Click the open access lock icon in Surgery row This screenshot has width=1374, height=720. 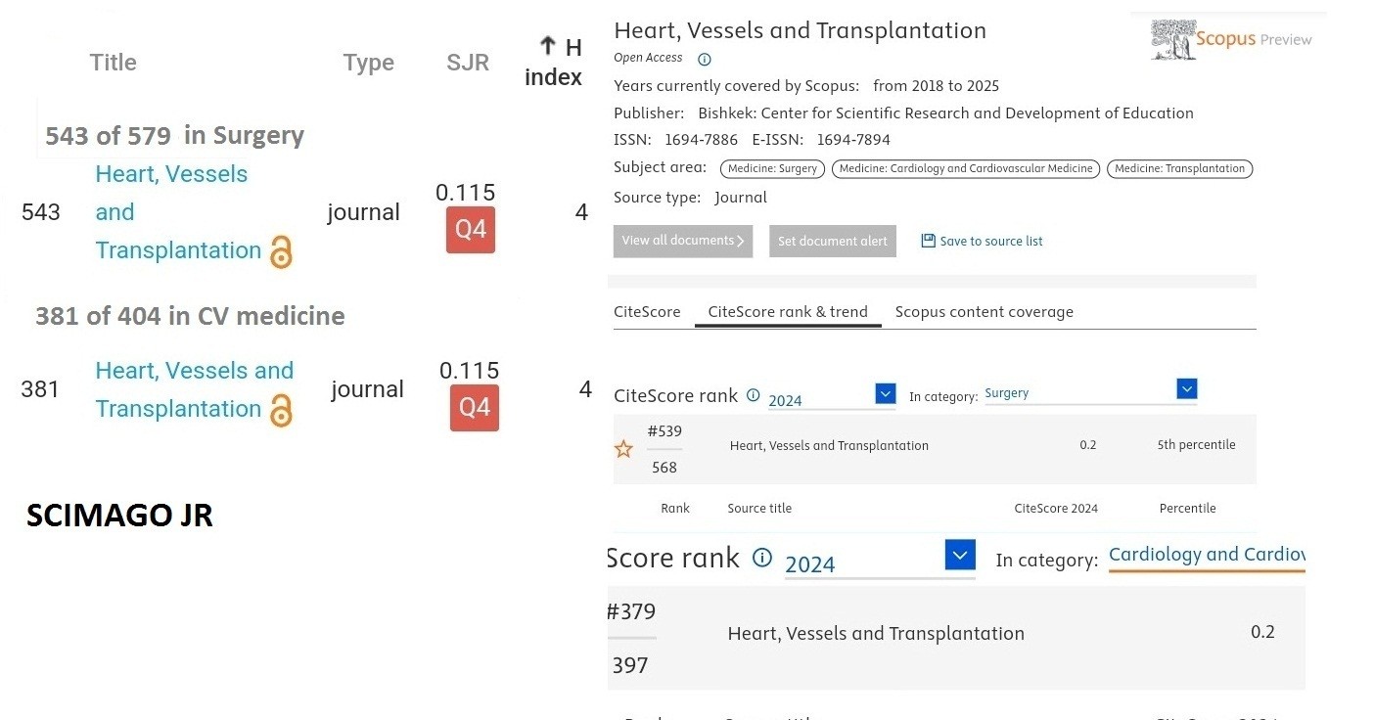coord(281,252)
